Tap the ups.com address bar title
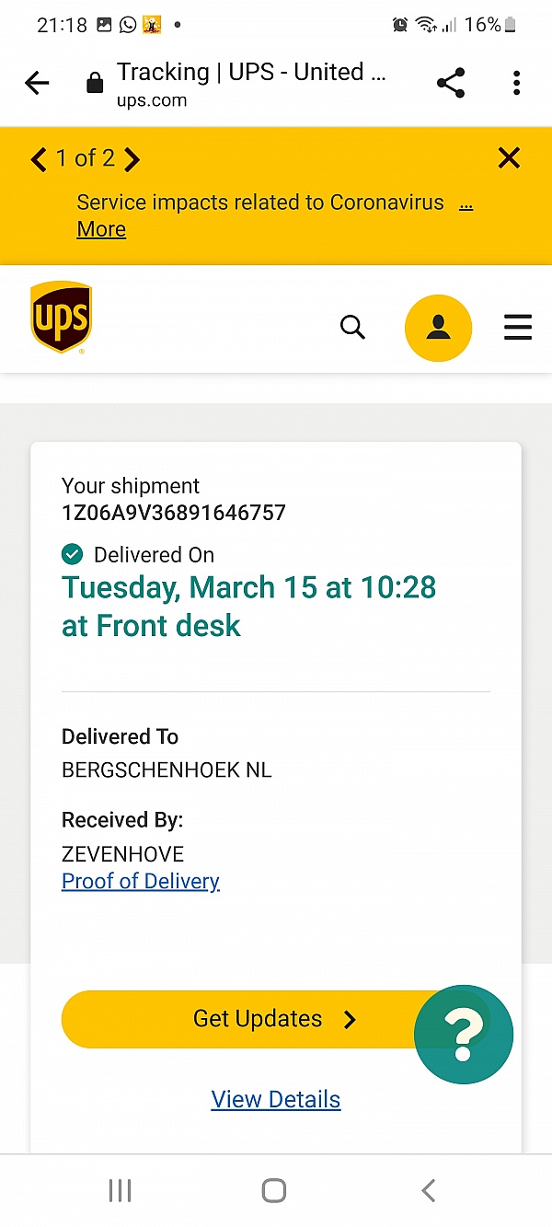 point(251,84)
